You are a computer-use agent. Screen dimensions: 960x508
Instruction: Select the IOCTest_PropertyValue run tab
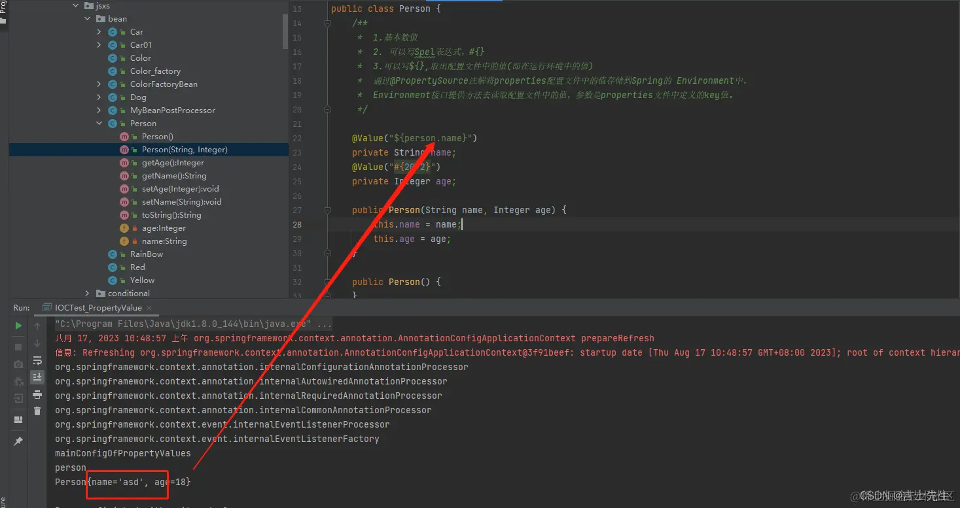(98, 308)
